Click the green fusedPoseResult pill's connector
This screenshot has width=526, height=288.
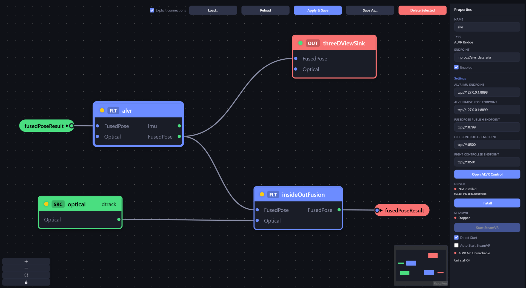(x=72, y=126)
